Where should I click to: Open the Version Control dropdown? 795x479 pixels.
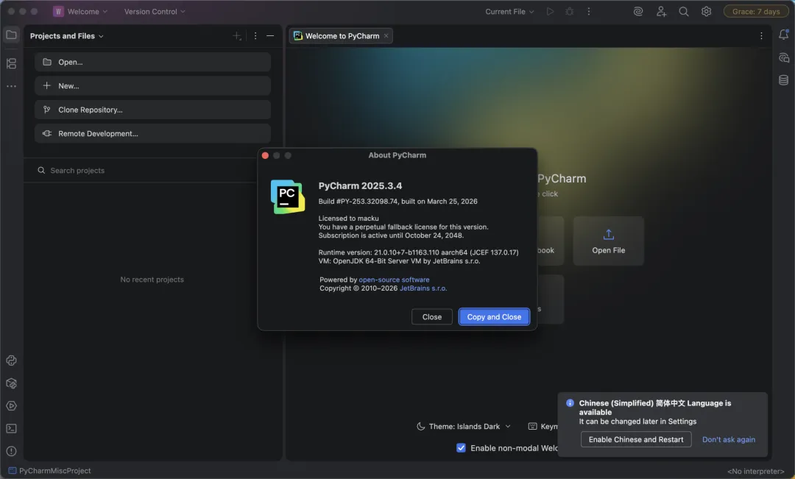[155, 11]
